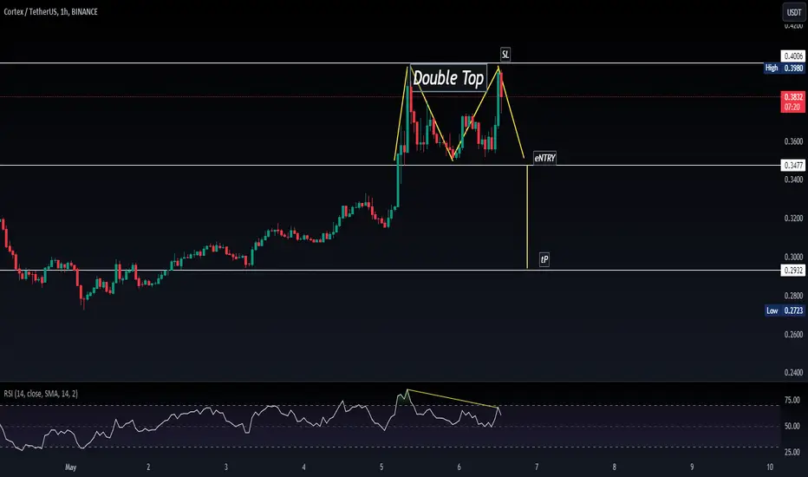808x477 pixels.
Task: Click the 0.2600 price scale value
Action: click(x=793, y=334)
